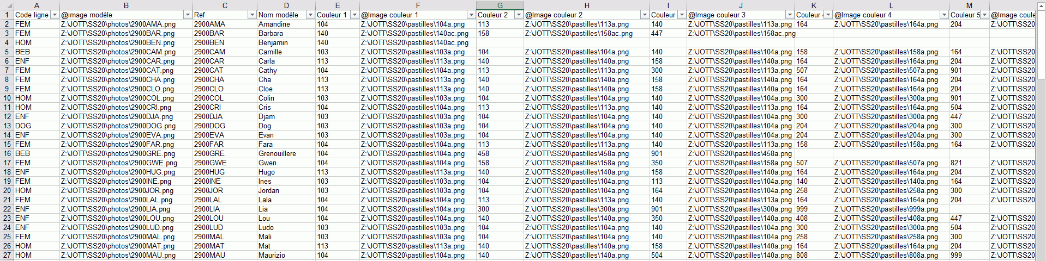Image resolution: width=1046 pixels, height=261 pixels.
Task: Select column G header
Action: tap(500, 5)
